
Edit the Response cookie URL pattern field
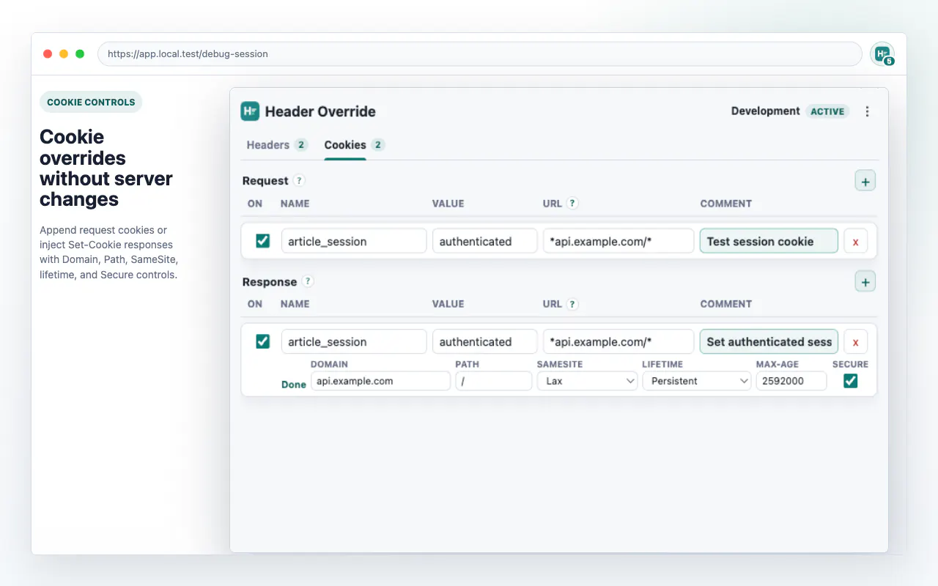618,341
